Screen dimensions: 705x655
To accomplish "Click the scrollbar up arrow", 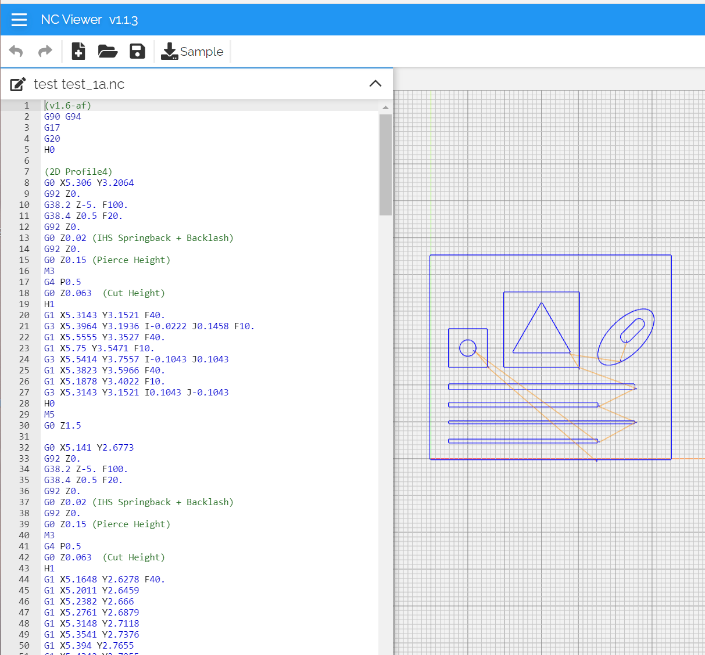I will (x=385, y=107).
